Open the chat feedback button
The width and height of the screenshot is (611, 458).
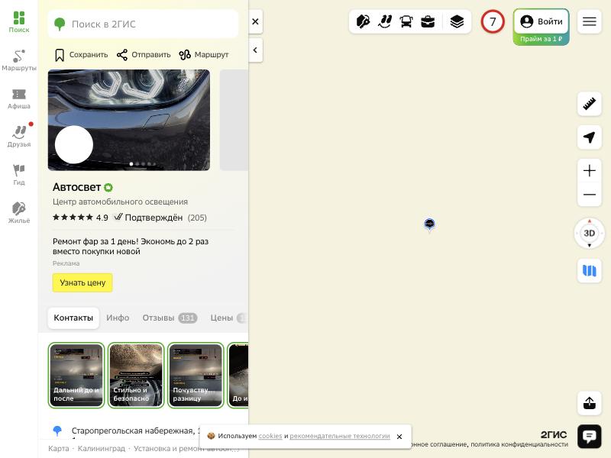[x=589, y=436]
